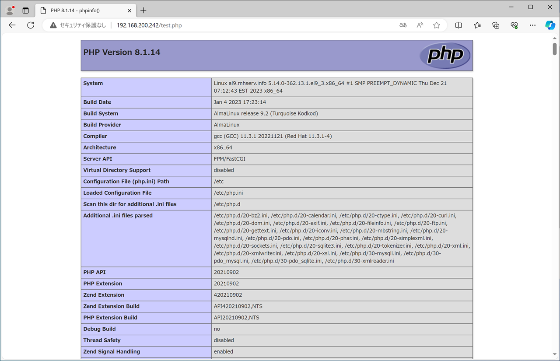
Task: Click the address bar URL field
Action: coord(219,25)
